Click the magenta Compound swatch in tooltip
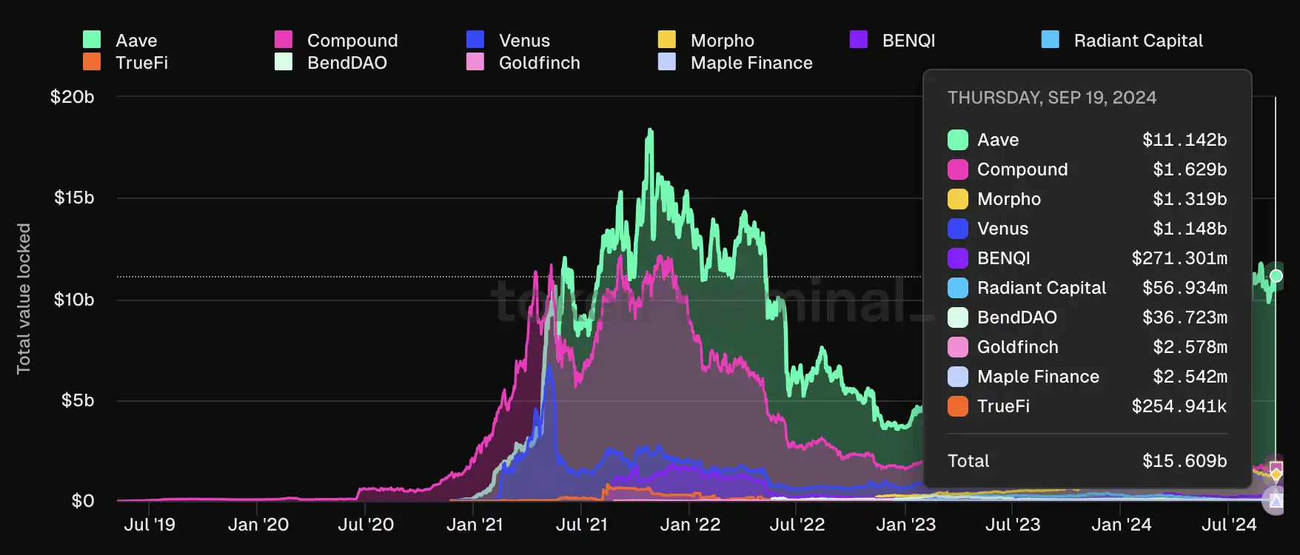Screen dimensions: 1300x555 [x=958, y=169]
